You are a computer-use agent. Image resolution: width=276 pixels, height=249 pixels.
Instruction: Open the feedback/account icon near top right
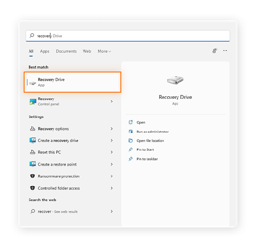[x=214, y=51]
